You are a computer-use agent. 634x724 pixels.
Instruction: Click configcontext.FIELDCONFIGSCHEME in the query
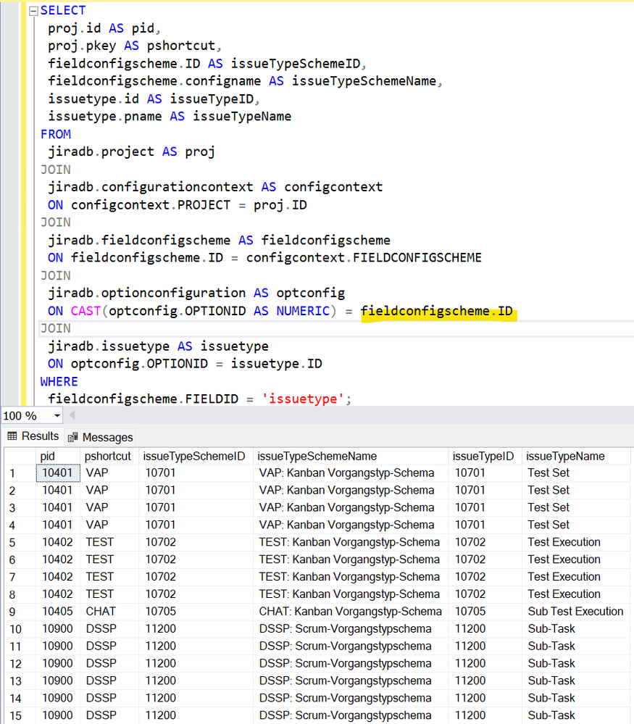click(364, 258)
